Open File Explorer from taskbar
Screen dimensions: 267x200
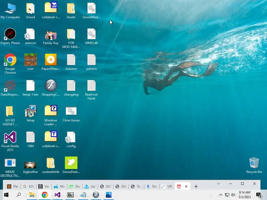(32, 195)
